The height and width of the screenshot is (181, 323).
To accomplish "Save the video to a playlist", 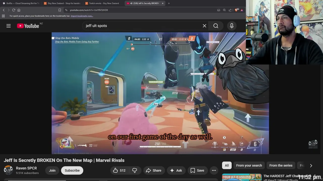I will [x=197, y=170].
